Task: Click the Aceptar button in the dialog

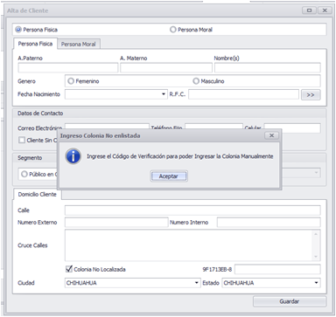Action: coord(169,176)
